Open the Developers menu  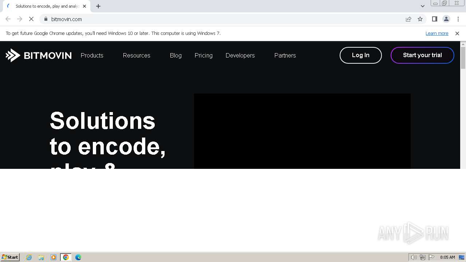pyautogui.click(x=240, y=55)
